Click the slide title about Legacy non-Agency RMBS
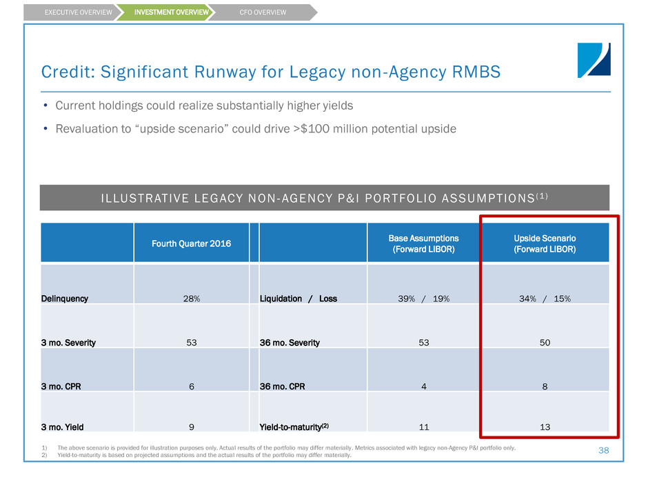Image resolution: width=648 pixels, height=486 pixels. (x=270, y=72)
